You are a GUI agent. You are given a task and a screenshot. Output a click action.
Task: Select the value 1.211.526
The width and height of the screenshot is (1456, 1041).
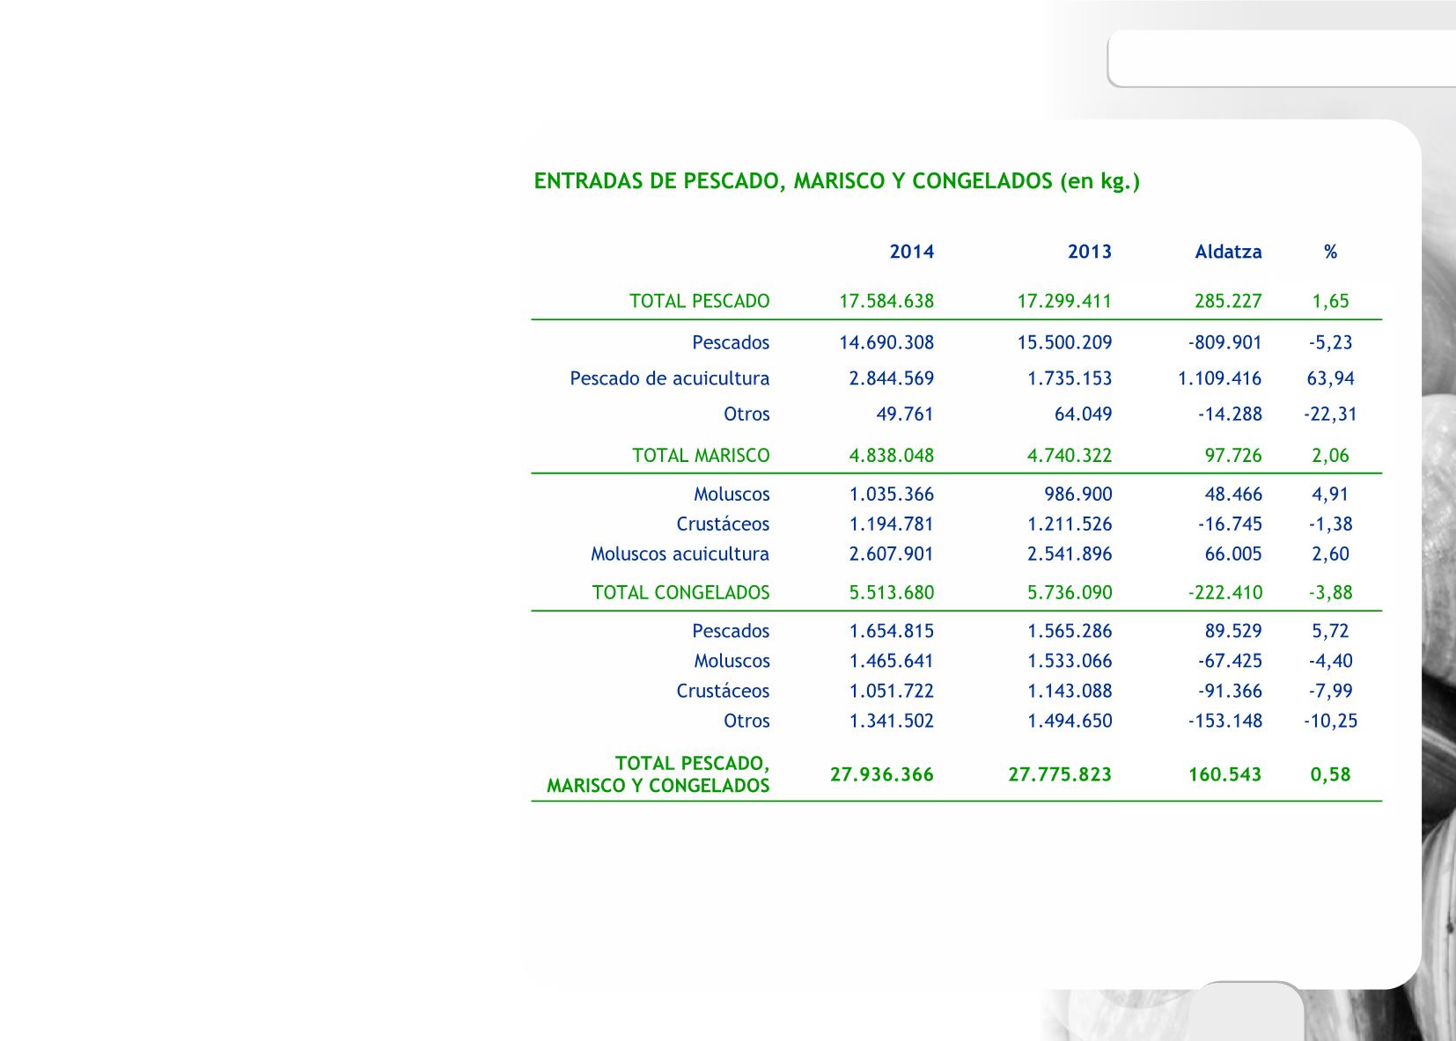pos(1070,524)
